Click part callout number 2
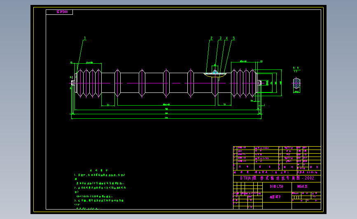This screenshot has height=219, width=357. click(212, 38)
